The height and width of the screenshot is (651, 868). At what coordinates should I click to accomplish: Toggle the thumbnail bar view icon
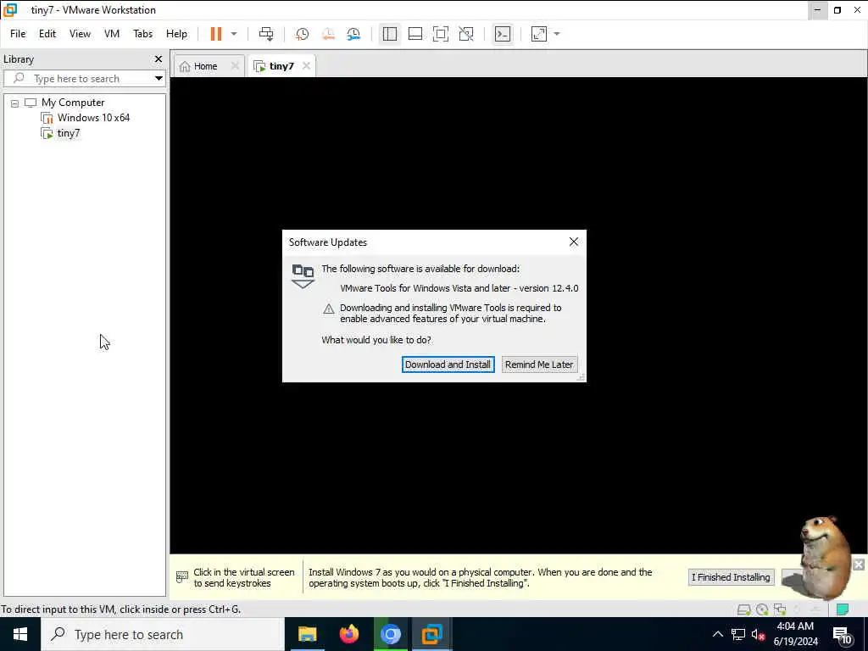[x=415, y=34]
